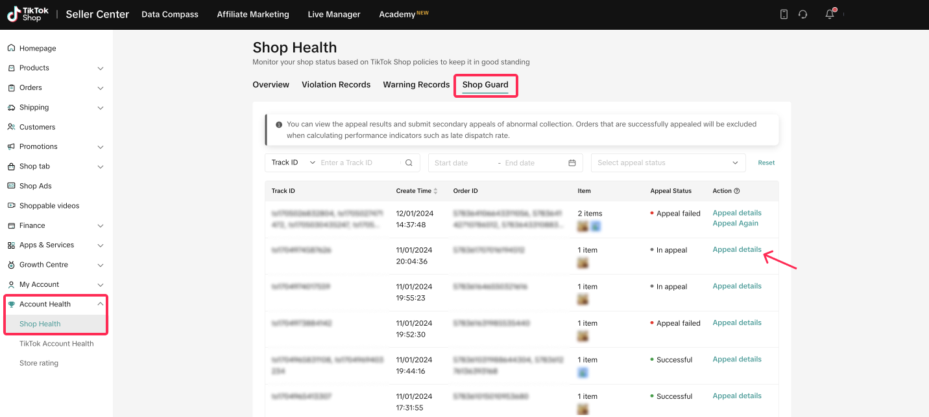Open Homepage from sidebar
Viewport: 929px width, 417px height.
pyautogui.click(x=38, y=49)
